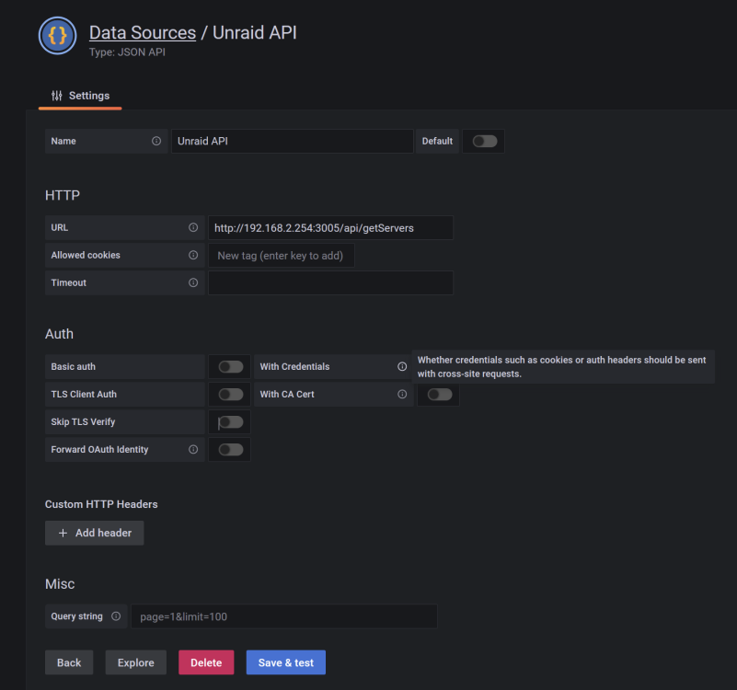The image size is (737, 690).
Task: Click the With Credentials info icon
Action: coord(402,367)
